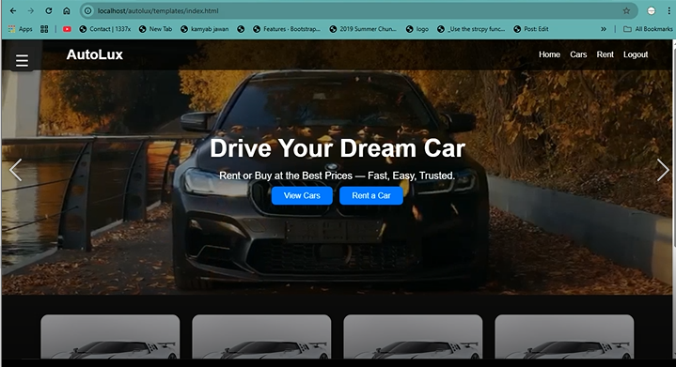
Task: Open the Chrome three-dot menu
Action: [x=669, y=10]
